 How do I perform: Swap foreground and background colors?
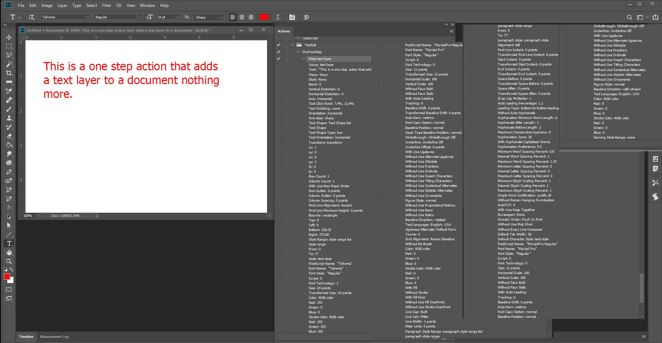11,270
